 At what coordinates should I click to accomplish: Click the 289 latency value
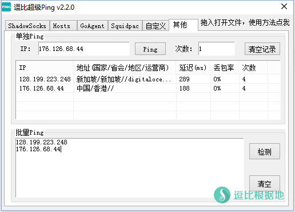[x=184, y=79]
